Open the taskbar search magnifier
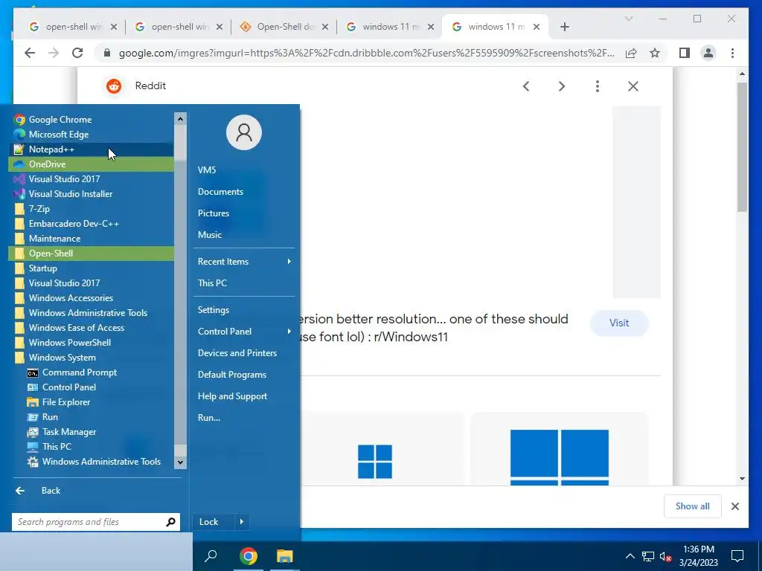This screenshot has height=571, width=762. pyautogui.click(x=211, y=556)
